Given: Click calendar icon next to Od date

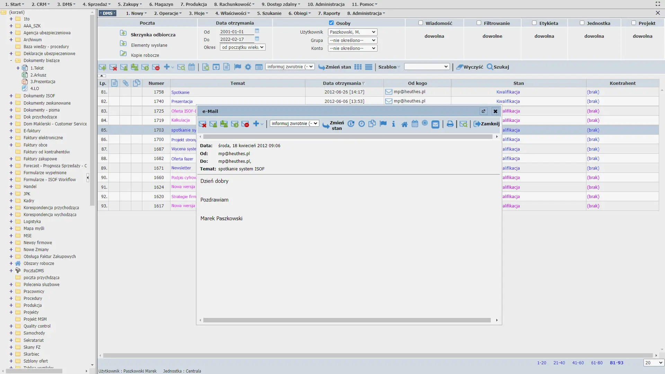Looking at the screenshot, I should pos(257,31).
